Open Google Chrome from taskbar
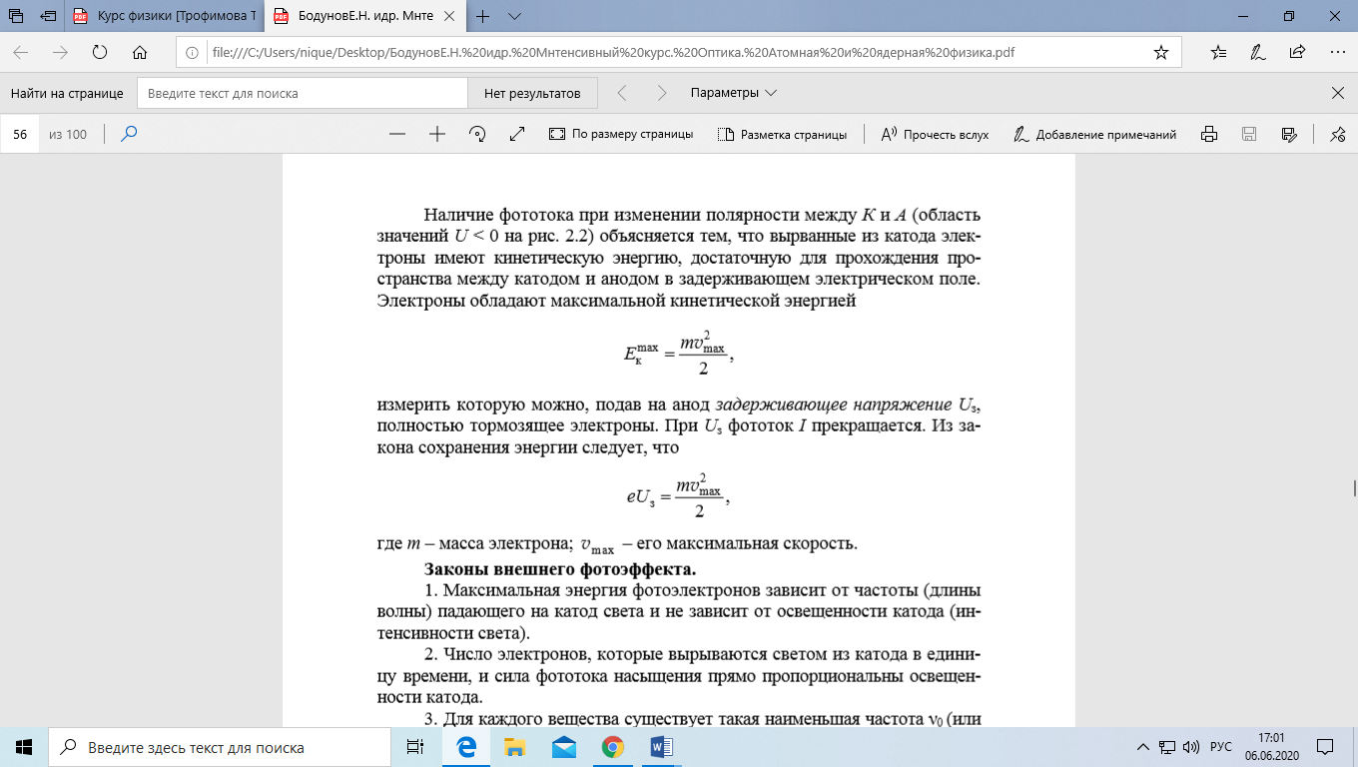 pyautogui.click(x=613, y=747)
